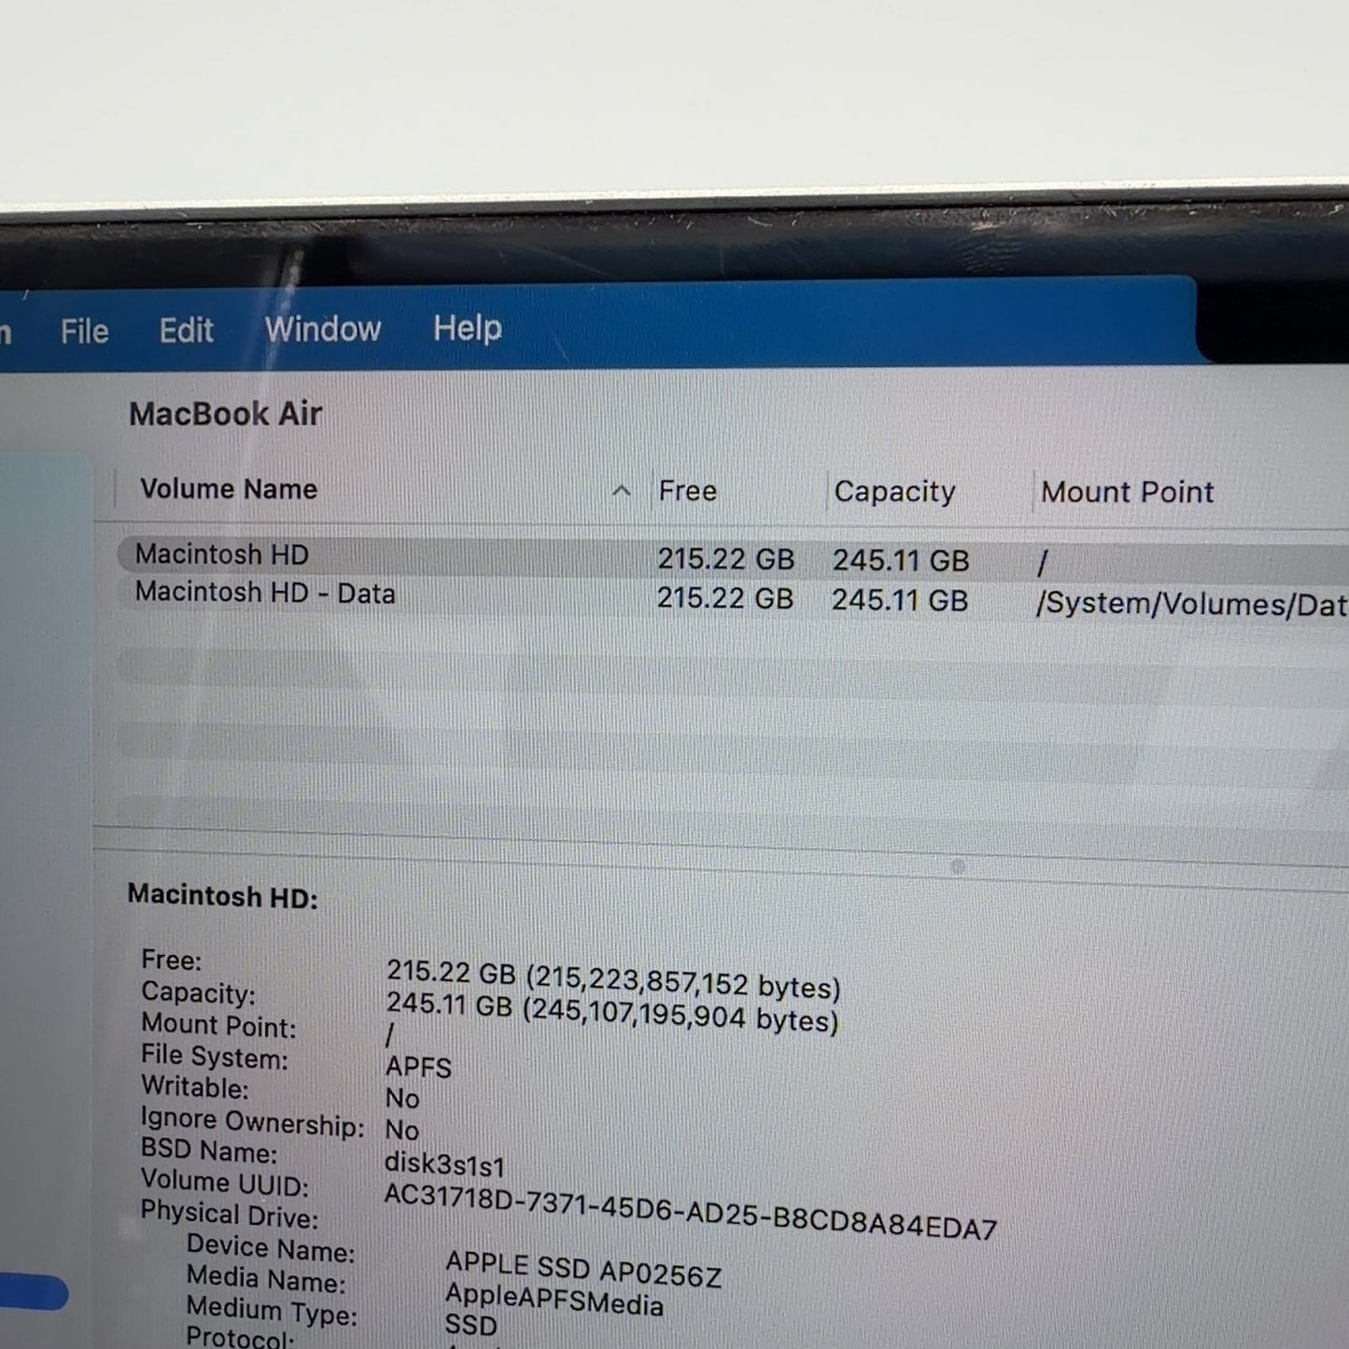
Task: Click the AppleAPFSMedia media name value
Action: tap(554, 1300)
